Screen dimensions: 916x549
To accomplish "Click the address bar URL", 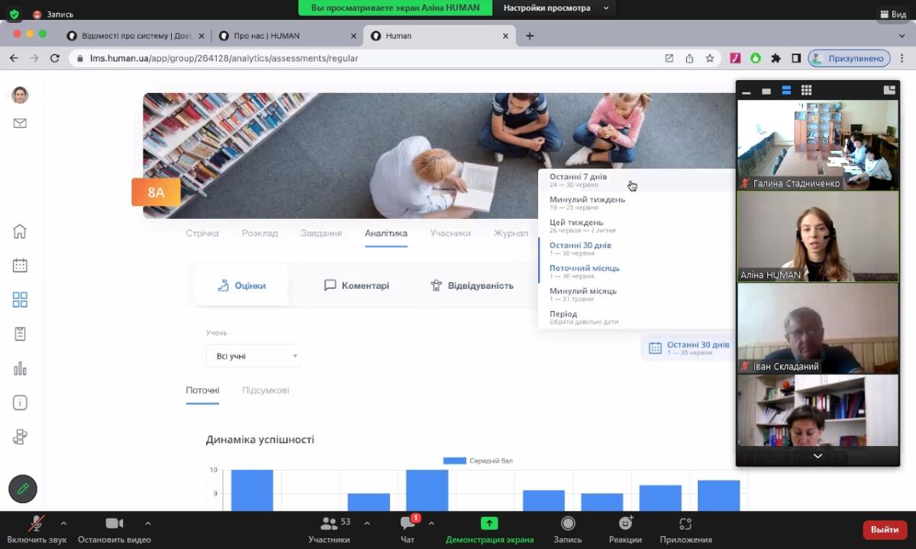I will (x=224, y=58).
